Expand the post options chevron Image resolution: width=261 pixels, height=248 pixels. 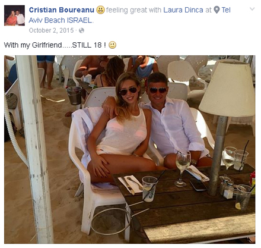click(x=252, y=9)
